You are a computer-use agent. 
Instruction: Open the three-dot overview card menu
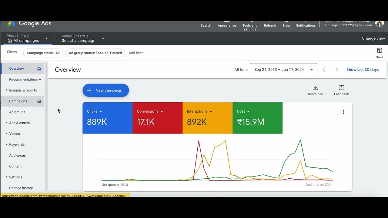coord(343,112)
